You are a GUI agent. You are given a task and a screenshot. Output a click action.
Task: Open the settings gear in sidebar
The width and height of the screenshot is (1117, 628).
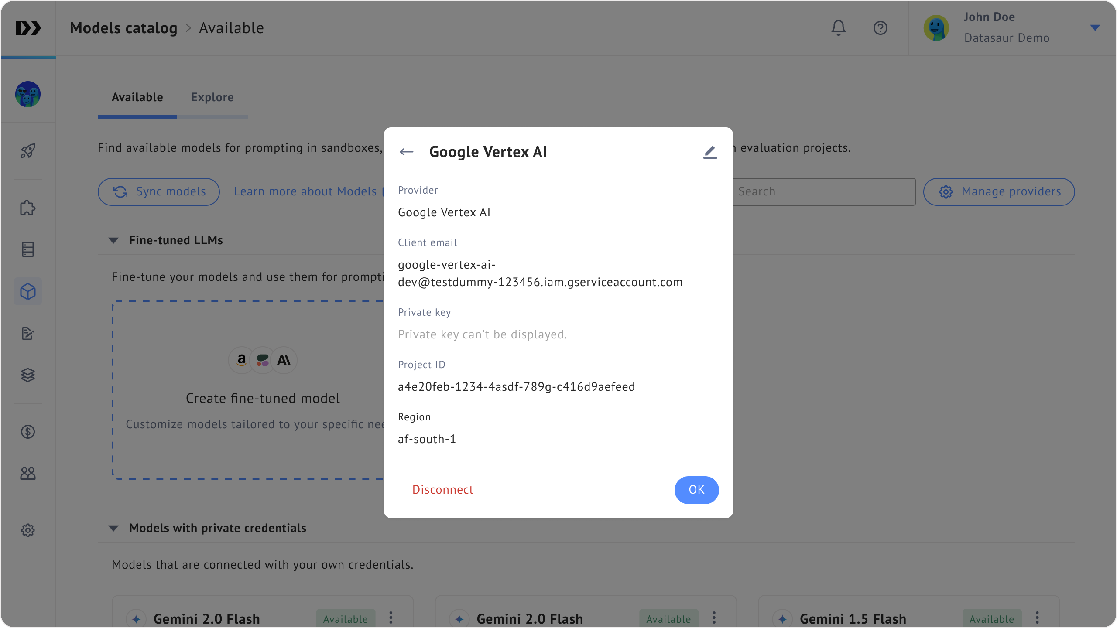(x=28, y=530)
